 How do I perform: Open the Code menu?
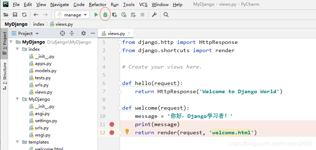(79, 4)
